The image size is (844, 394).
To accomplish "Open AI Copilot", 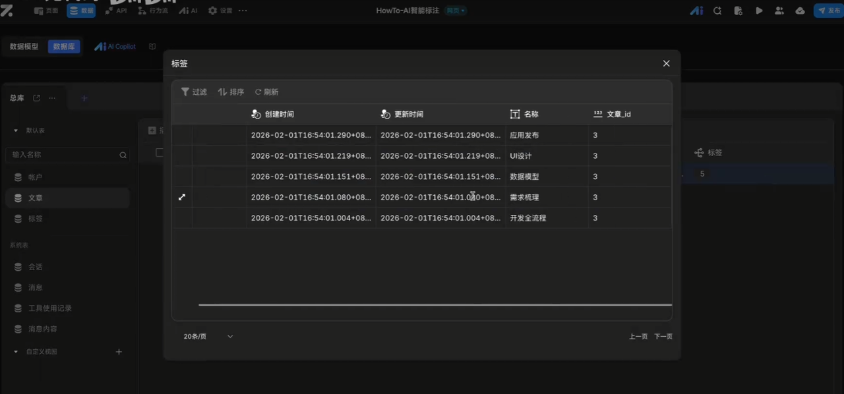I will (115, 47).
